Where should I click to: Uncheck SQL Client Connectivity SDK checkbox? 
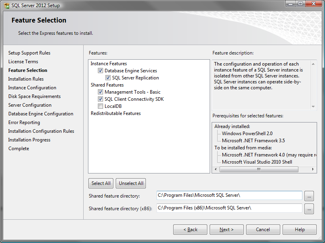[x=101, y=99]
